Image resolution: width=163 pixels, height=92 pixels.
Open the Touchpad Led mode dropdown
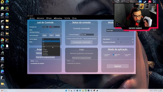point(45,27)
